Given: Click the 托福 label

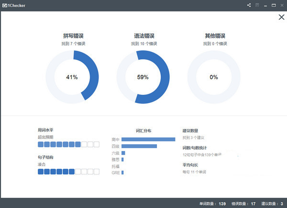Looking at the screenshot, I should pyautogui.click(x=115, y=166).
